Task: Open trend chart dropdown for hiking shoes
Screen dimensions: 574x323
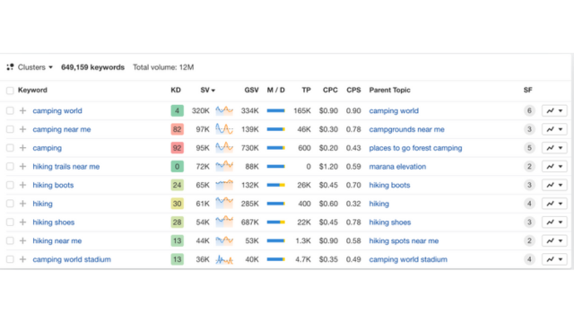Action: pos(554,223)
